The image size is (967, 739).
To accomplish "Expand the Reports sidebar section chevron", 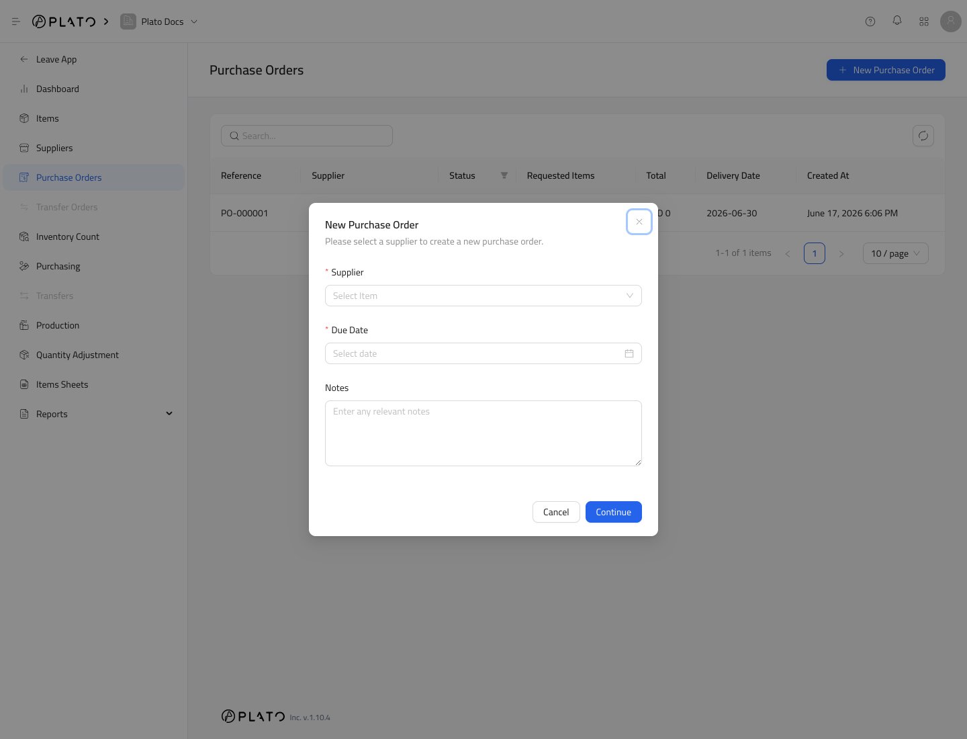I will [x=169, y=414].
